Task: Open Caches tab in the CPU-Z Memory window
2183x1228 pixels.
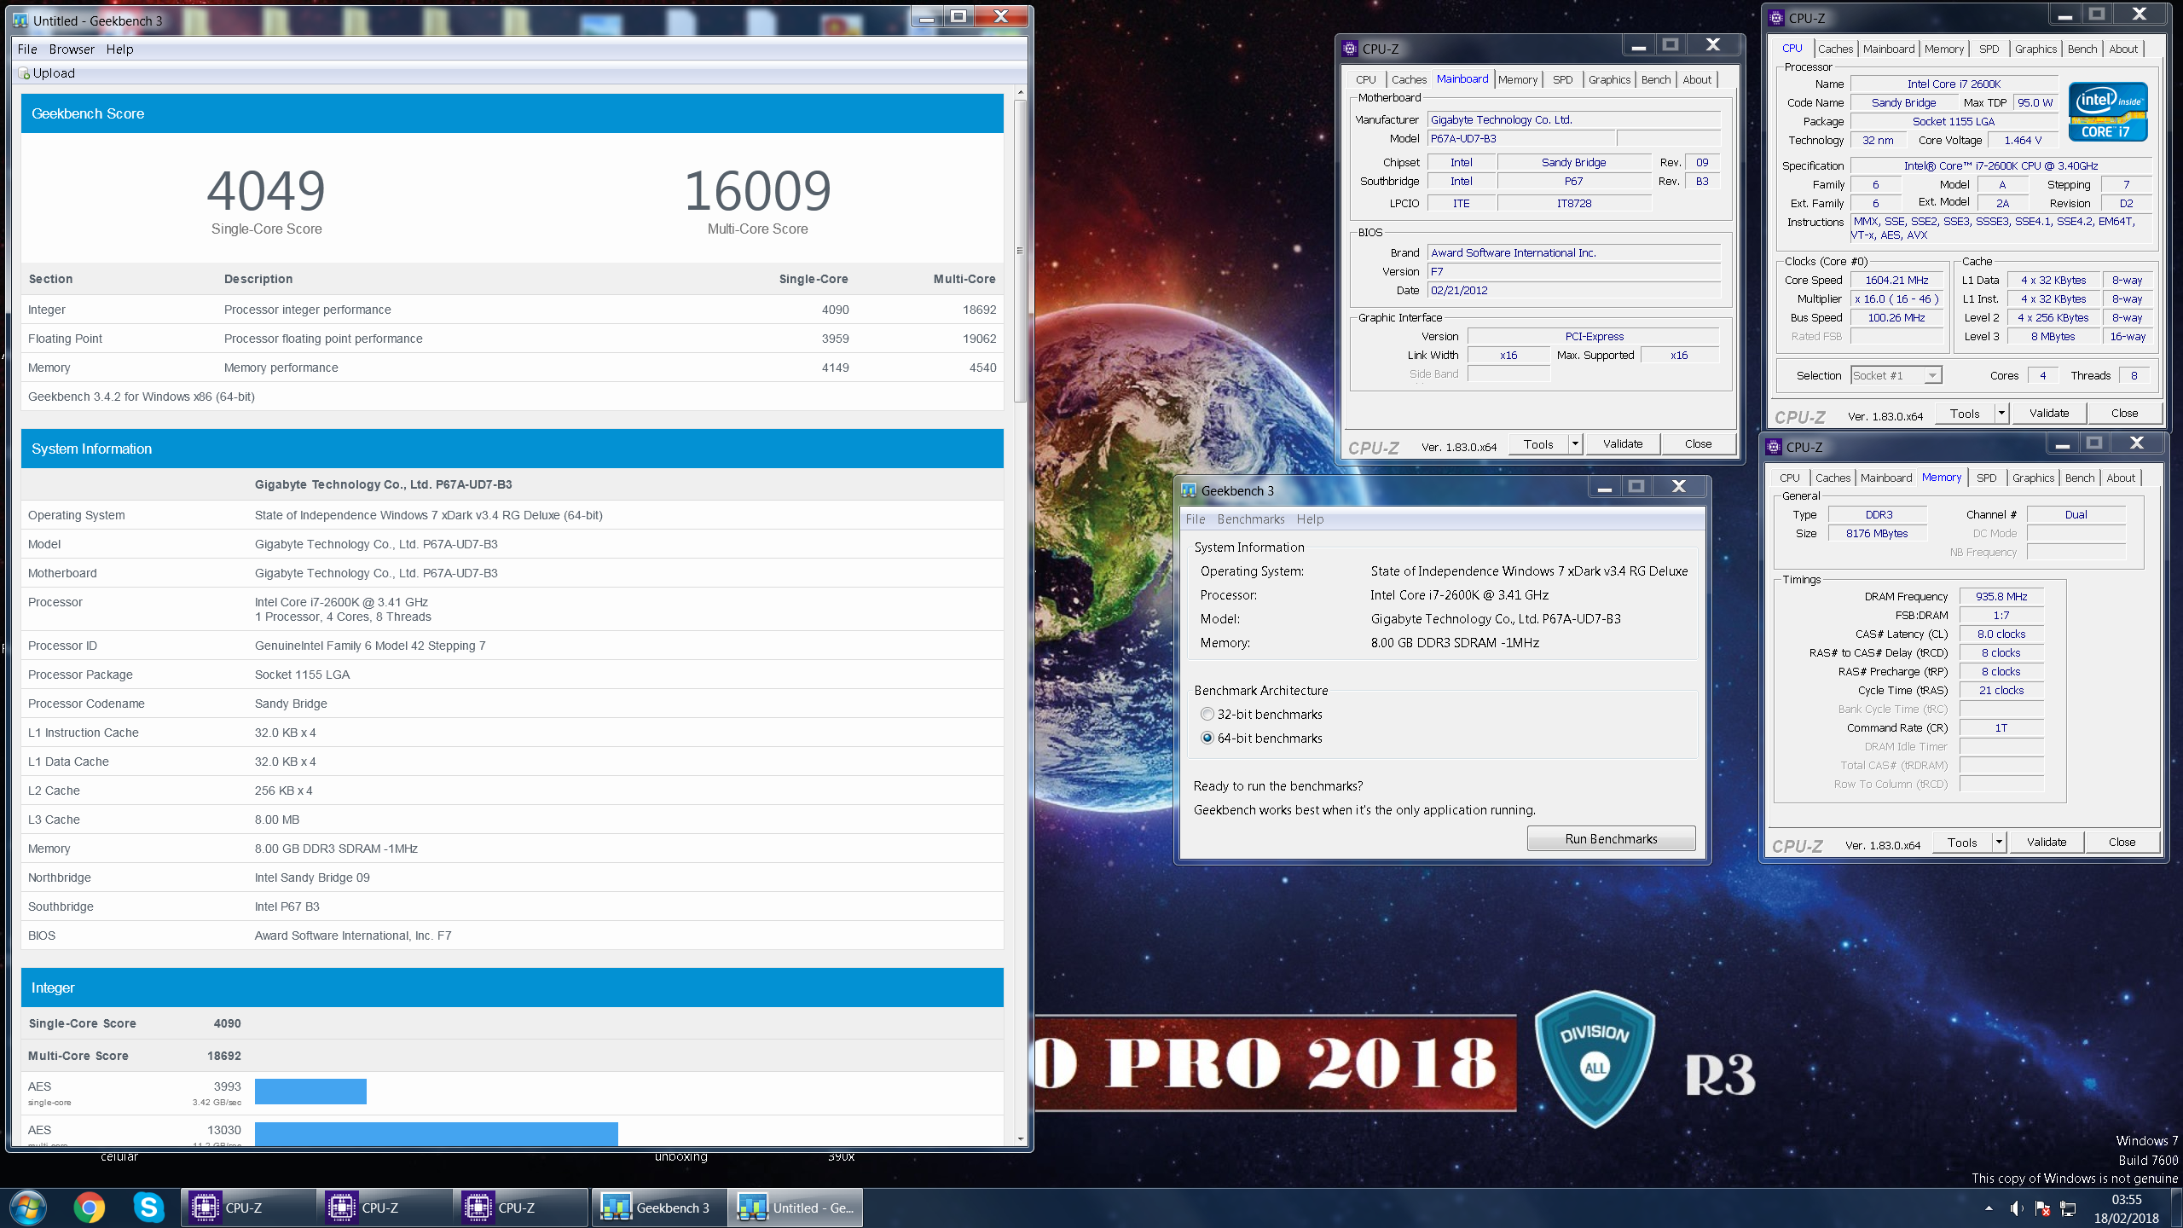Action: (x=1833, y=478)
